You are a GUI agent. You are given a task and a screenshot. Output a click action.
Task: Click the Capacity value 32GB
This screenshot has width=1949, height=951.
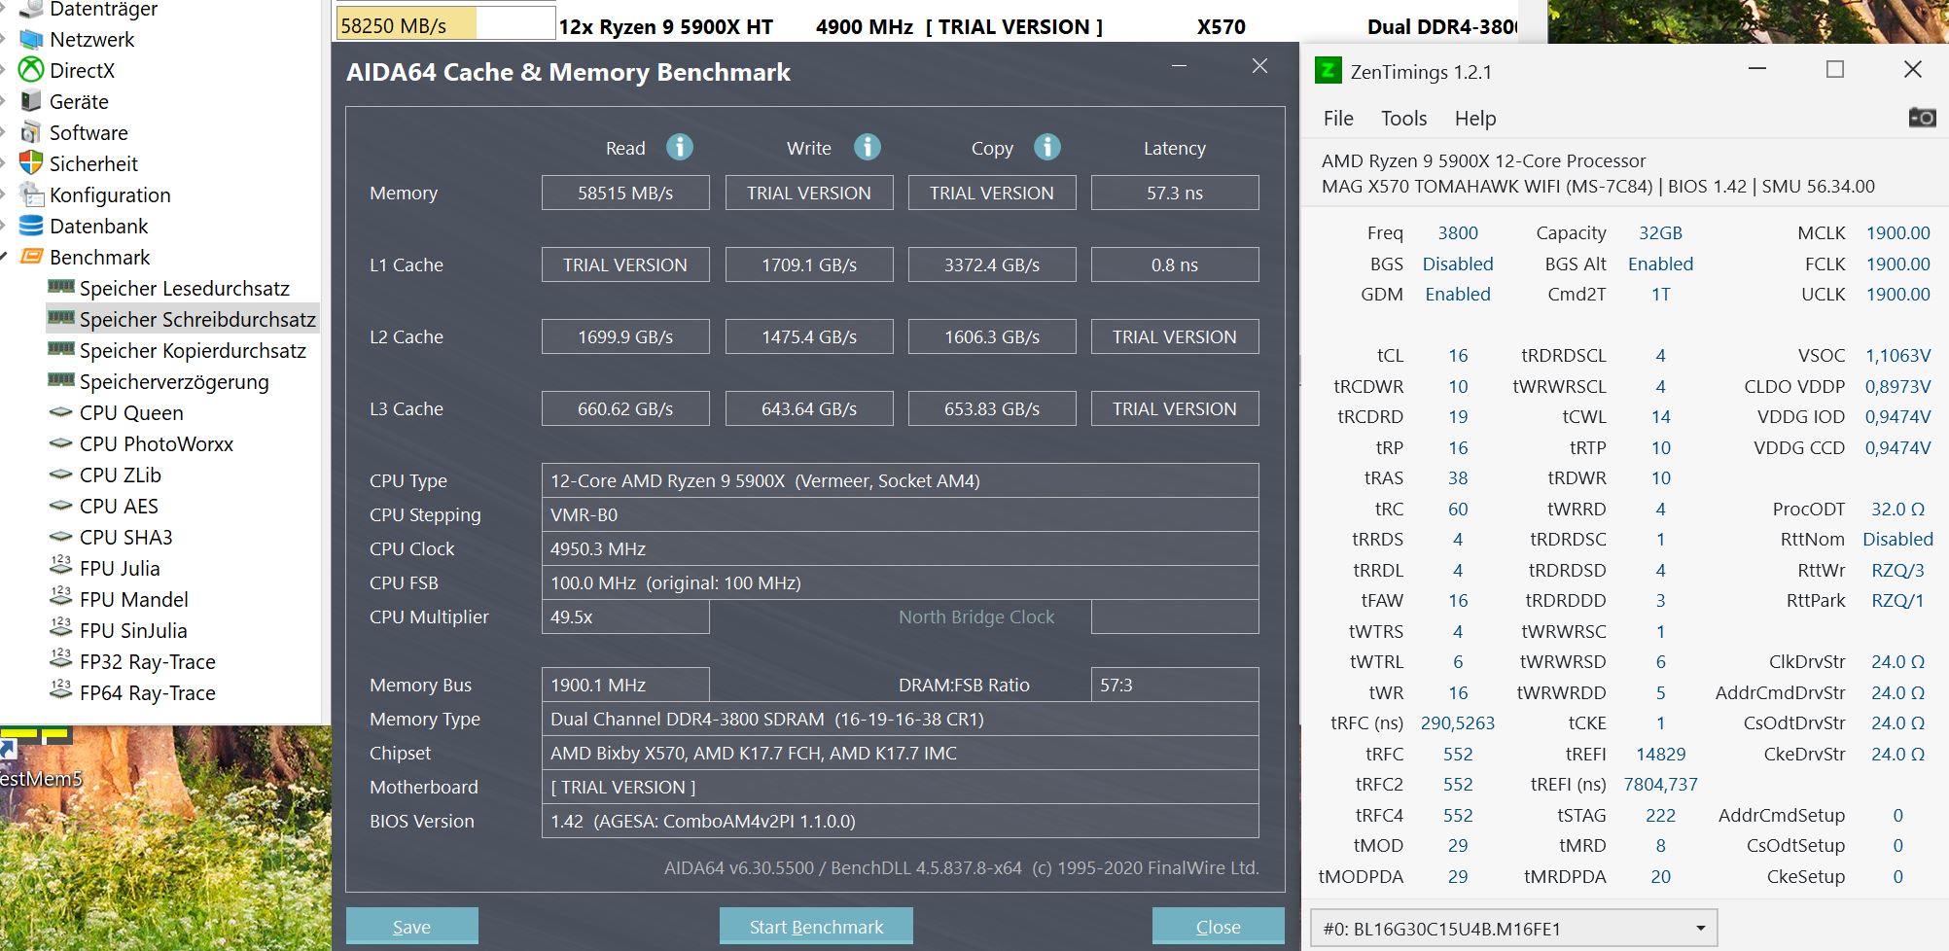pyautogui.click(x=1660, y=233)
